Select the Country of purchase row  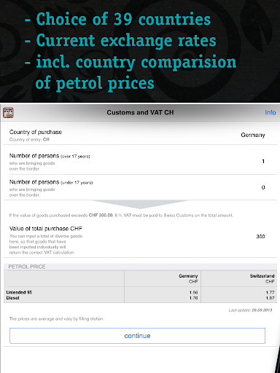[x=140, y=135]
